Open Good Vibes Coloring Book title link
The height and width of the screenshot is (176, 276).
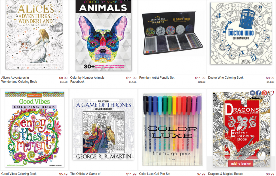click(x=19, y=174)
